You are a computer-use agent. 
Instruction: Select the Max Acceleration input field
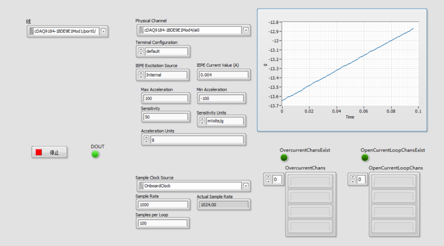tap(166, 99)
